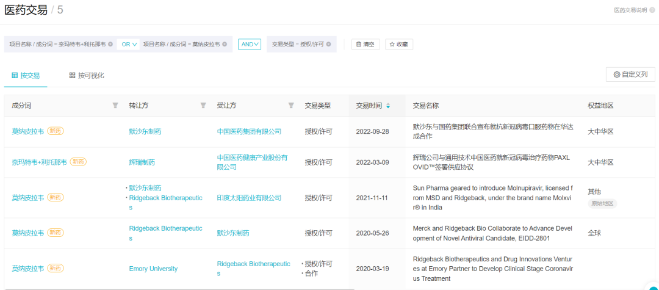This screenshot has width=659, height=290.
Task: Open 自定义列 column settings
Action: [x=630, y=74]
